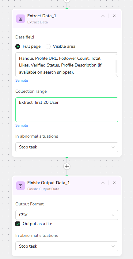Add a step with the plus between nodes
Image resolution: width=133 pixels, height=259 pixels.
[x=67, y=166]
